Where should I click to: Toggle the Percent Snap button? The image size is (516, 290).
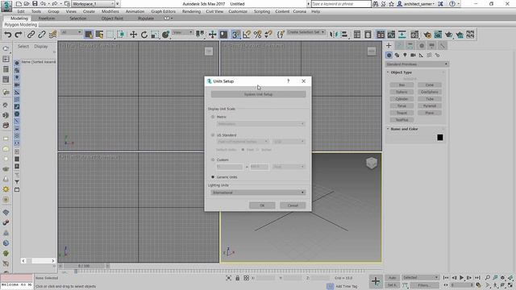(x=257, y=34)
